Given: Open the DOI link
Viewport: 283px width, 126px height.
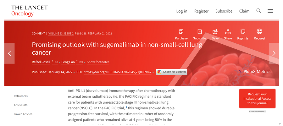Looking at the screenshot, I should tap(118, 72).
